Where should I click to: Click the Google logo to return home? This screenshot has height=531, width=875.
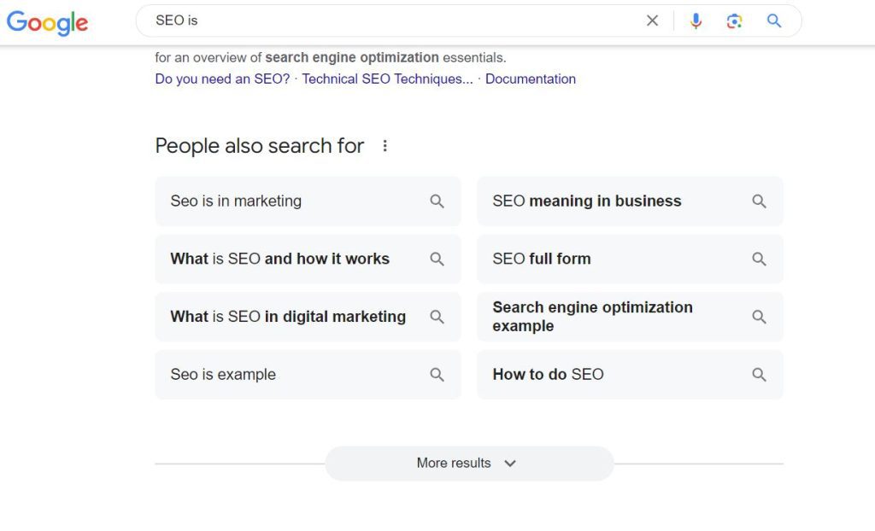(x=47, y=23)
